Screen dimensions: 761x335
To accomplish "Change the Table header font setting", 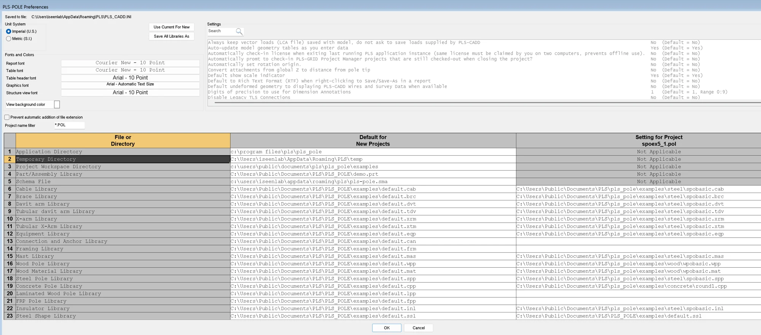I will 130,78.
